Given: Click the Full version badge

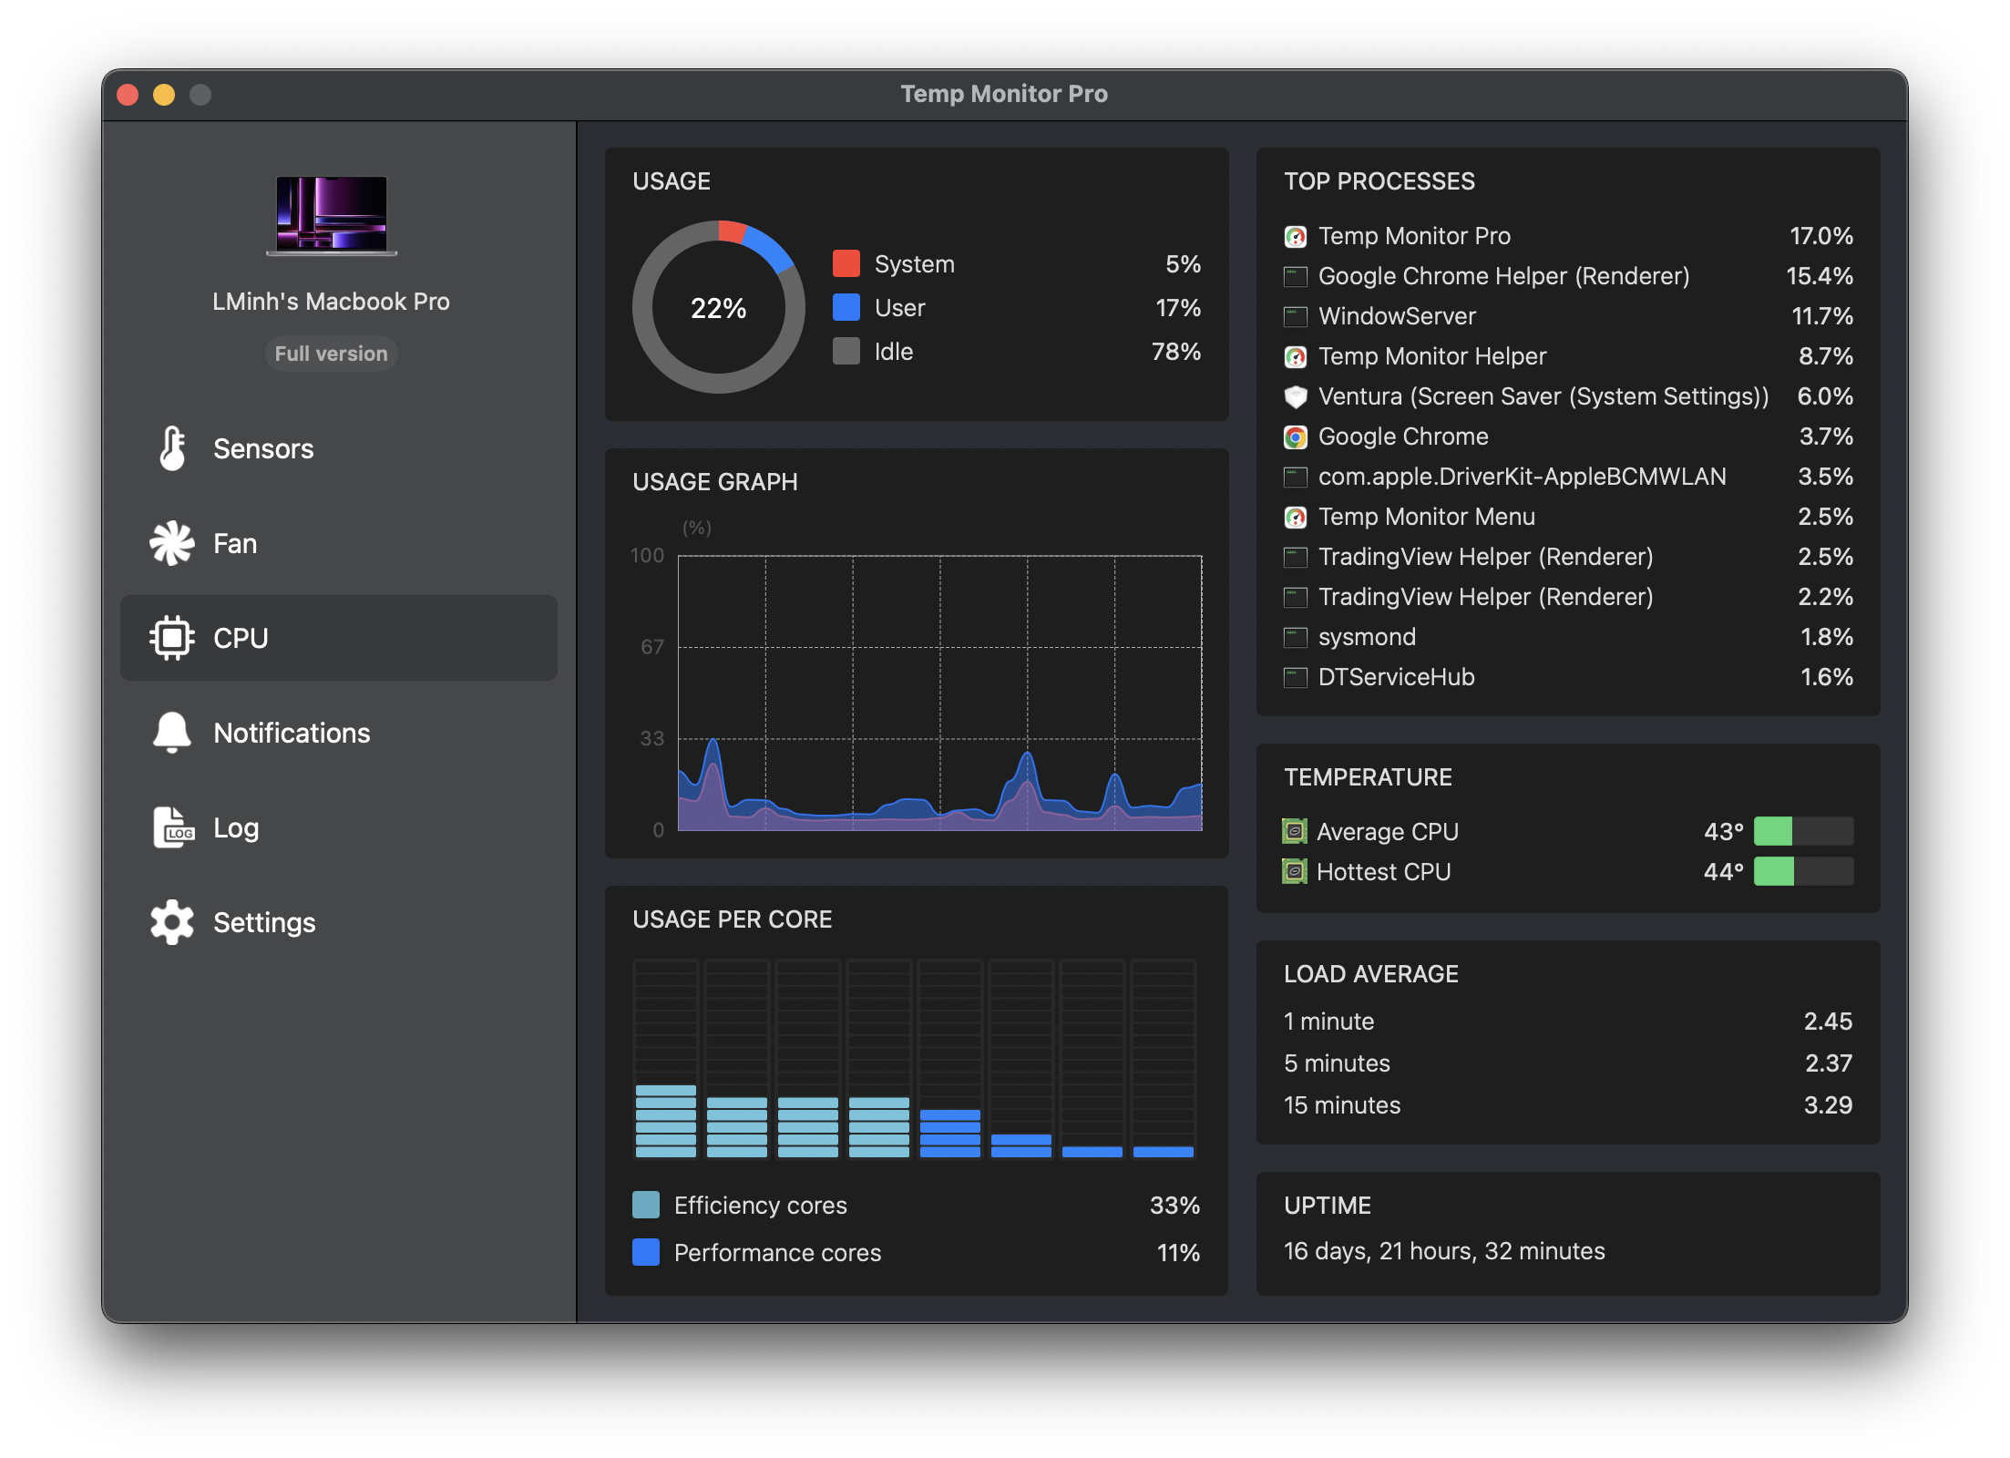Looking at the screenshot, I should 332,354.
